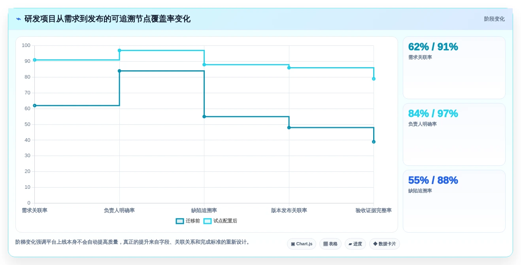This screenshot has height=265, width=521.
Task: Click y-axis value 50
Action: click(x=27, y=124)
